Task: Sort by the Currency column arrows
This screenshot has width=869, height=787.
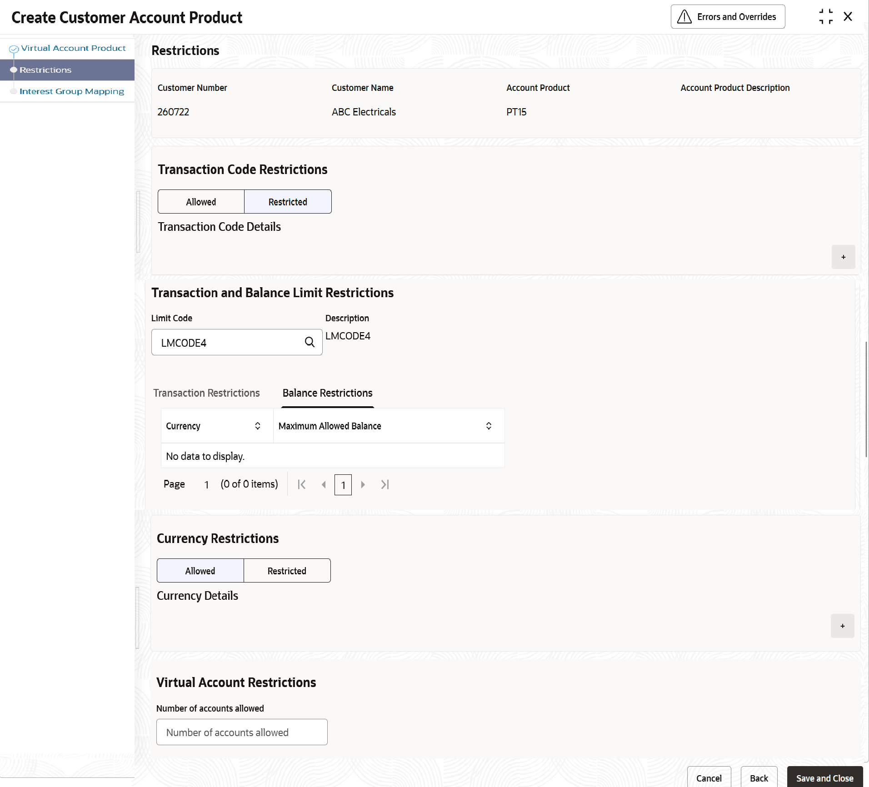Action: pos(258,426)
